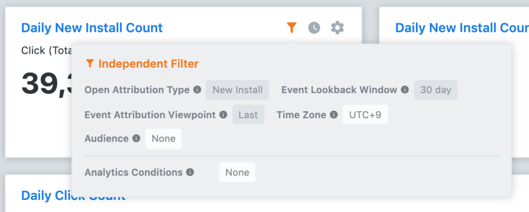Click the funnel icon next to Independent Filter
Viewport: 529px width, 212px height.
click(89, 63)
